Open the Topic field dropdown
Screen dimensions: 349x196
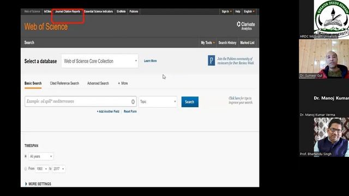click(x=158, y=102)
